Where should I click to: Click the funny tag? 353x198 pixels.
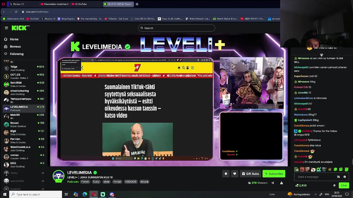coord(96,182)
